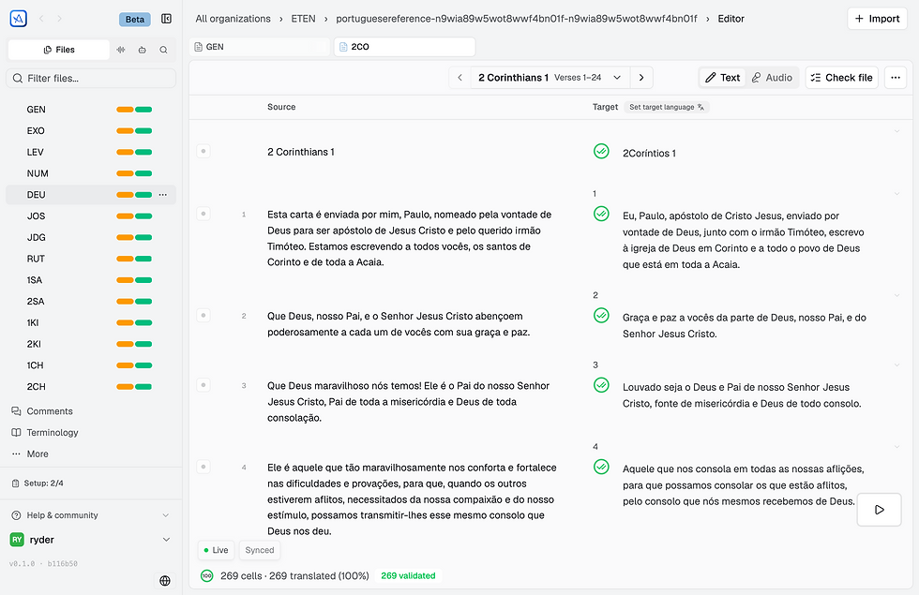Open the NUM file
The image size is (919, 595).
tap(91, 173)
